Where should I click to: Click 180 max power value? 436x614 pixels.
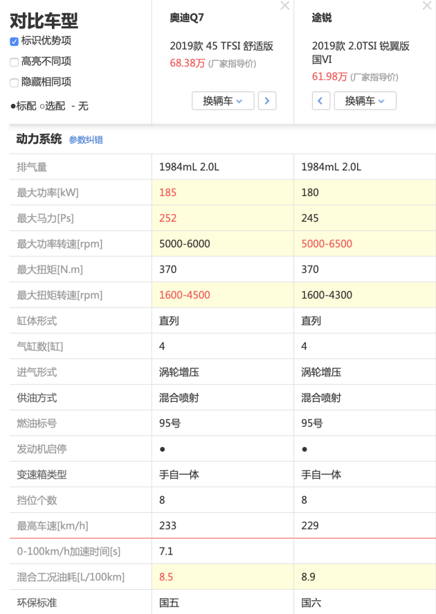point(309,193)
